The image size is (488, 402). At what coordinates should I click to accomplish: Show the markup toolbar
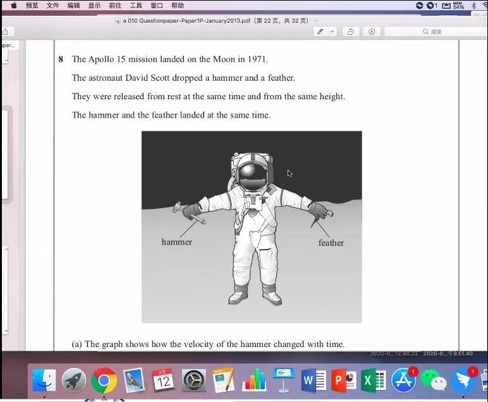372,32
